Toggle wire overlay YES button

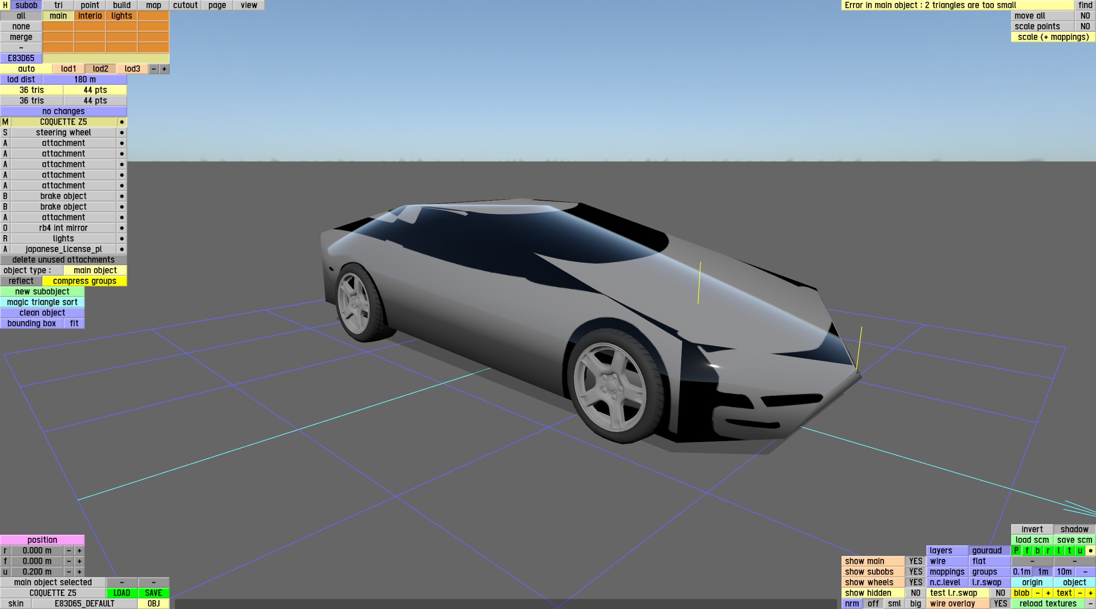point(1000,604)
